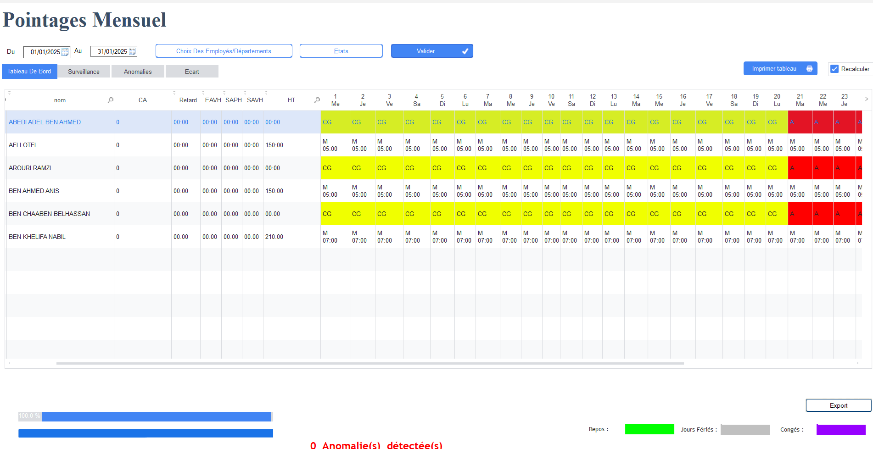Open the Etats options
Screen dimensions: 873x449
click(341, 51)
